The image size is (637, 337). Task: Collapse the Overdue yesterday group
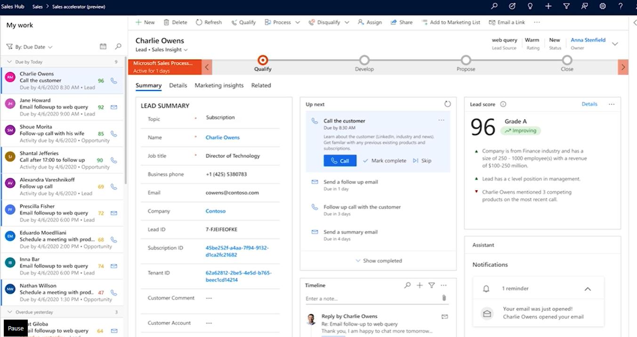pos(9,312)
